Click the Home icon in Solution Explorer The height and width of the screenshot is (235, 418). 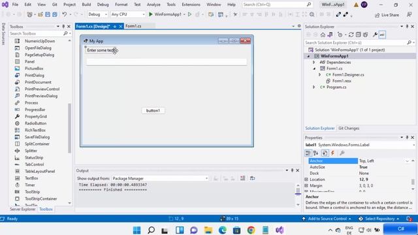[x=323, y=35]
